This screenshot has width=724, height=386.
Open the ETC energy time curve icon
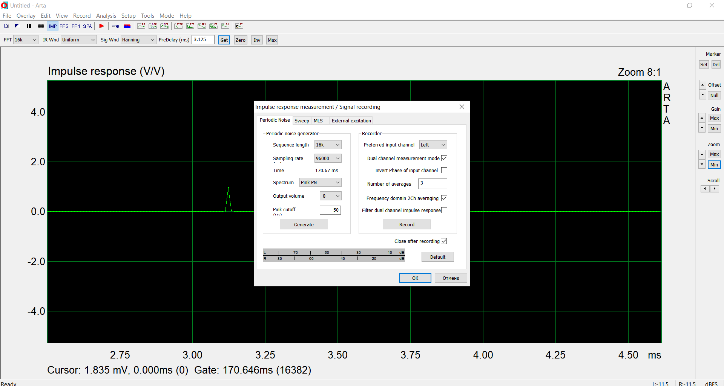tap(190, 26)
